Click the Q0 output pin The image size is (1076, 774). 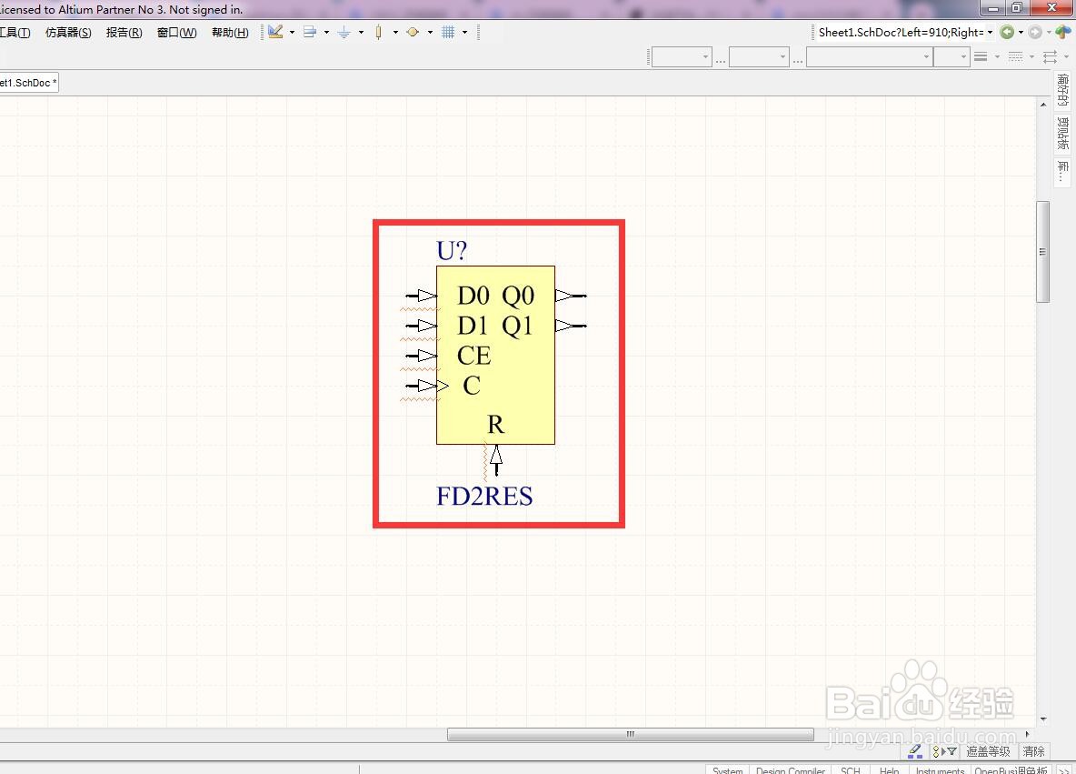tap(571, 296)
